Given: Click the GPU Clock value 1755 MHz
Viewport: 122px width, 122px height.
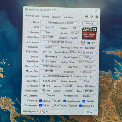Looking at the screenshot, I should [x=45, y=86].
